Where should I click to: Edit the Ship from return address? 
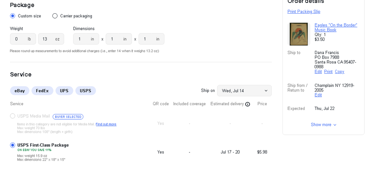[x=318, y=95]
